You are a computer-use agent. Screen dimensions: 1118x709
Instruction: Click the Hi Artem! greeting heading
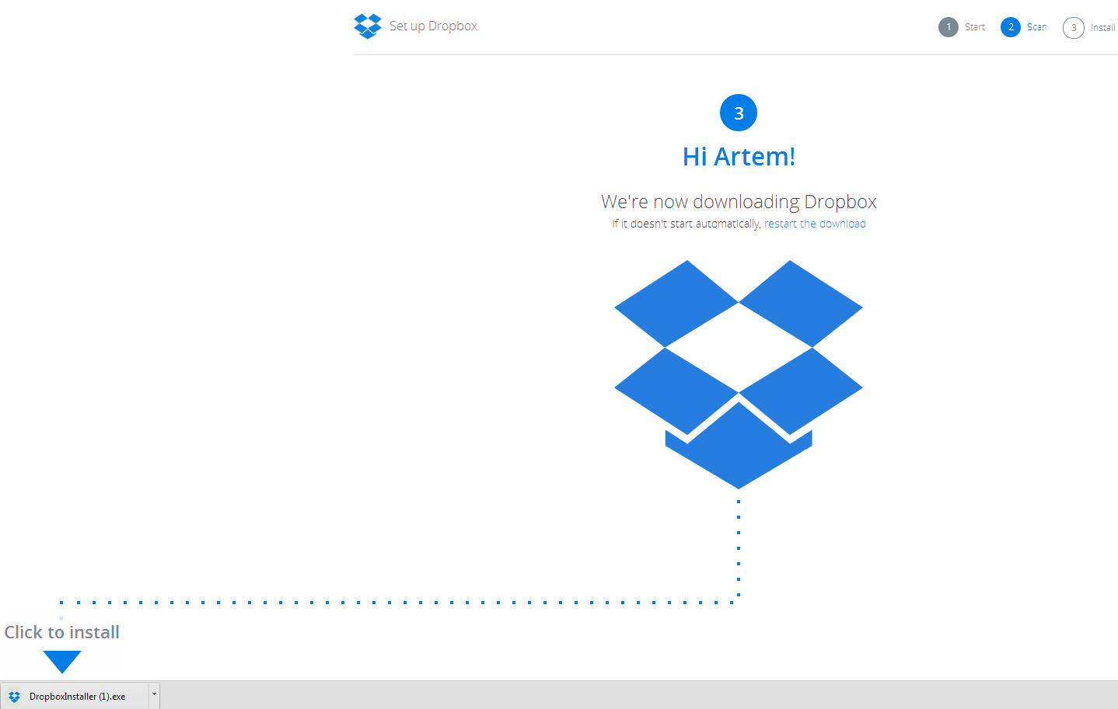click(738, 156)
